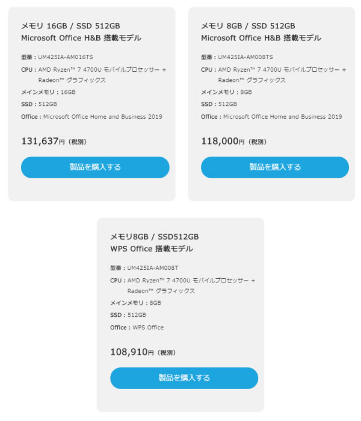Click purchase button for WPS Office model
The width and height of the screenshot is (361, 421).
(x=184, y=378)
